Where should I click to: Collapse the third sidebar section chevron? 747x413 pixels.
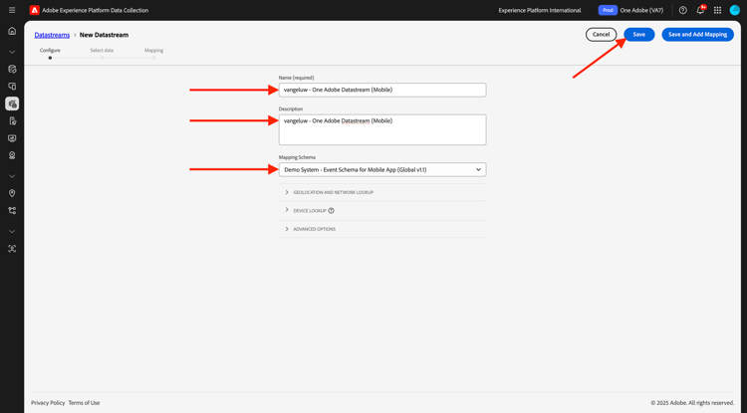(x=12, y=231)
